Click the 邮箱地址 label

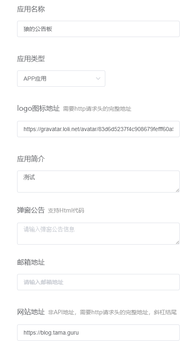coord(31,263)
